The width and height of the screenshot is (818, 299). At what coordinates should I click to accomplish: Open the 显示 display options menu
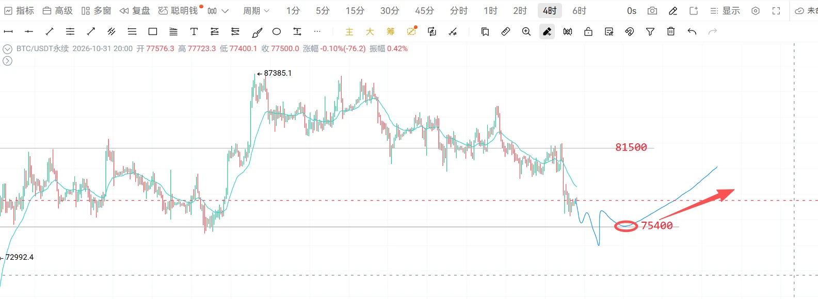coord(725,11)
